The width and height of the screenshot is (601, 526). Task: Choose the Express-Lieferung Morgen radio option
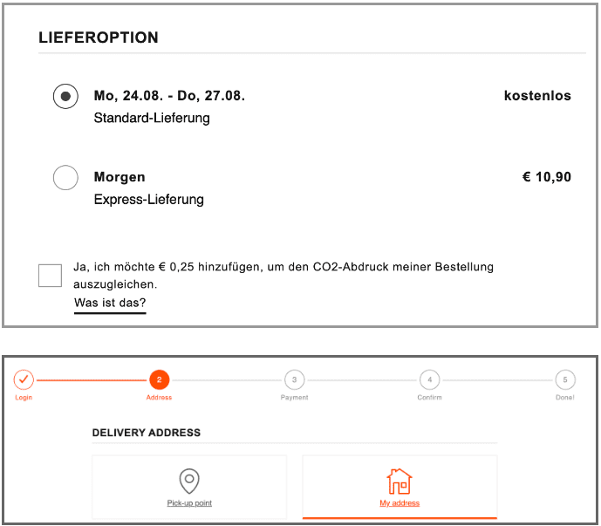[65, 177]
